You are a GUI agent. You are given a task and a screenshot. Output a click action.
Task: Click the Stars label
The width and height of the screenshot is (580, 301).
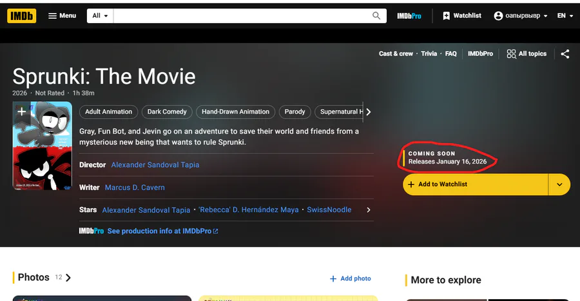click(88, 209)
